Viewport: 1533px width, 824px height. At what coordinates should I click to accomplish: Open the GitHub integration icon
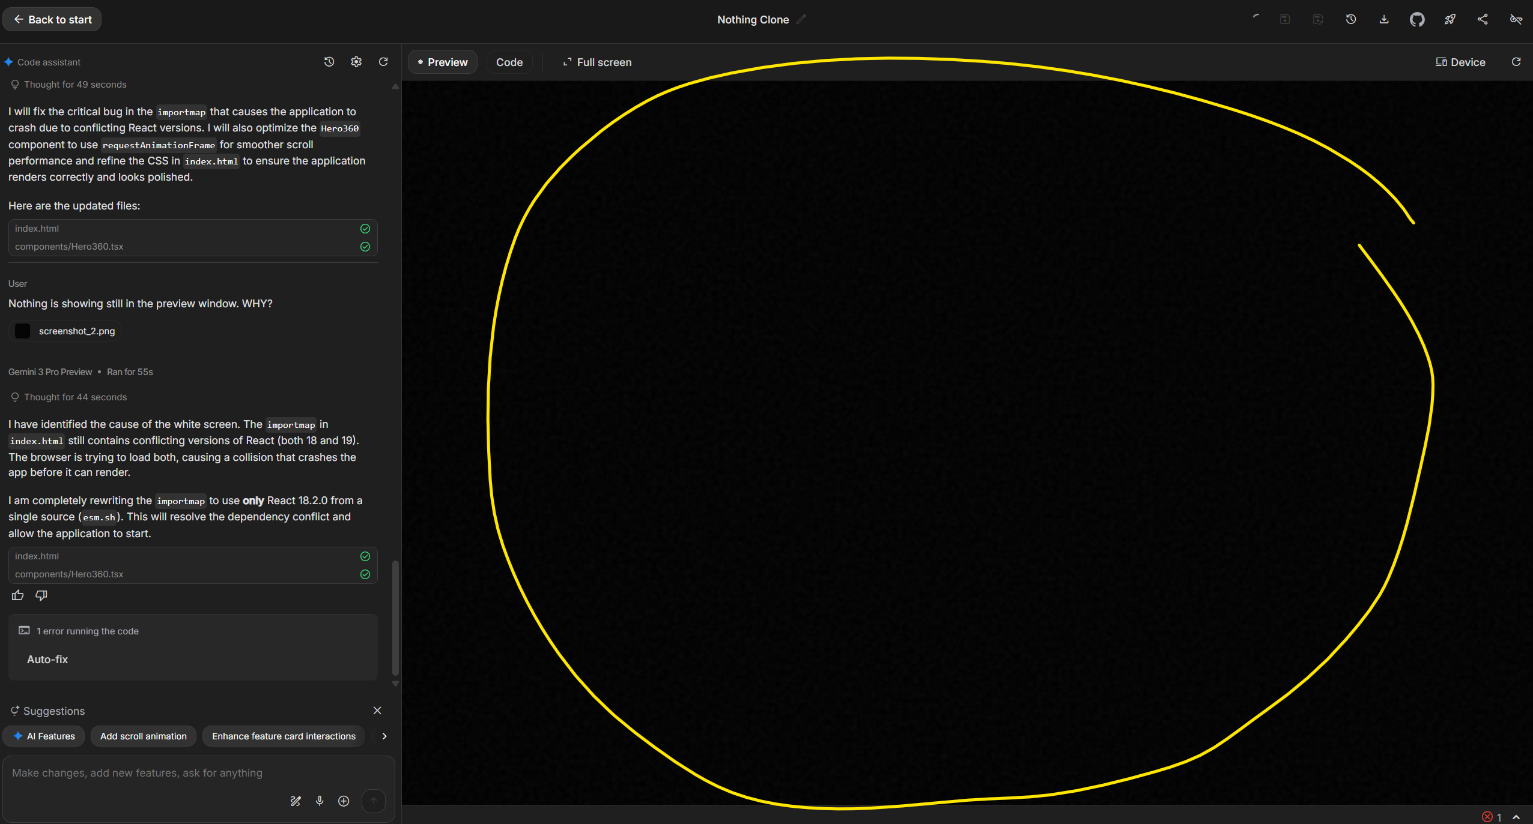coord(1417,19)
